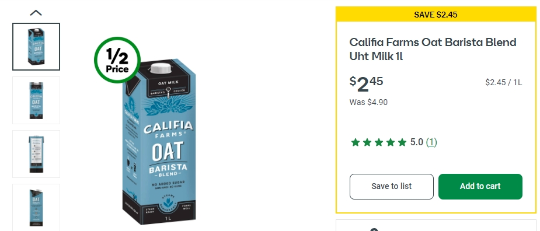Click the green 1/2 Price badge
The image size is (540, 231).
(117, 60)
